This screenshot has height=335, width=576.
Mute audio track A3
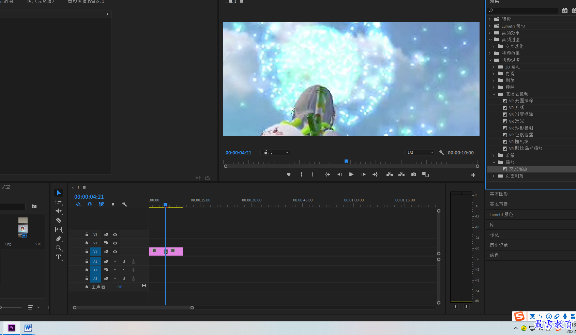[x=115, y=278]
